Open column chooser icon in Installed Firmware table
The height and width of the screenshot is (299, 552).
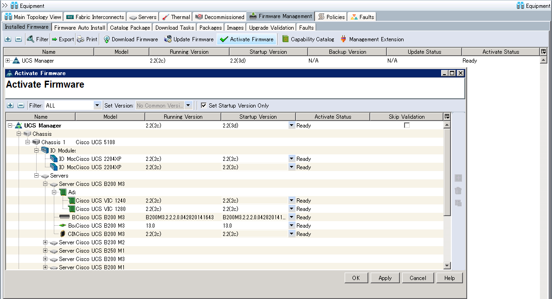tap(544, 51)
